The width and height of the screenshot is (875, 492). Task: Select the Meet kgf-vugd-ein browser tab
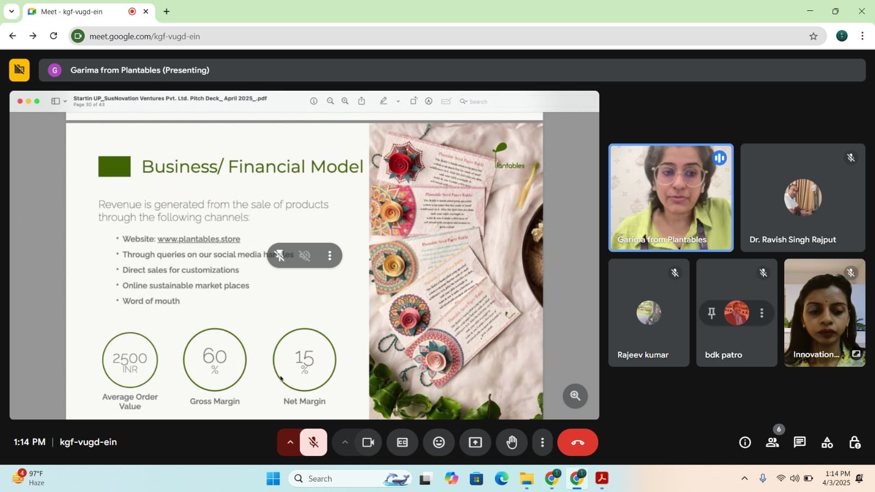click(82, 11)
